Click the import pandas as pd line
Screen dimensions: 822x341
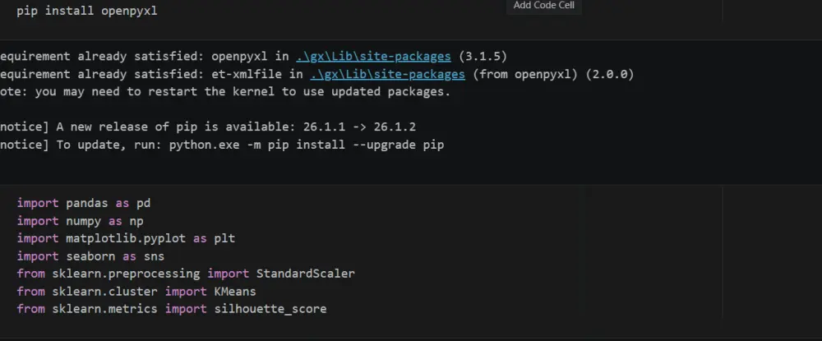(x=83, y=203)
